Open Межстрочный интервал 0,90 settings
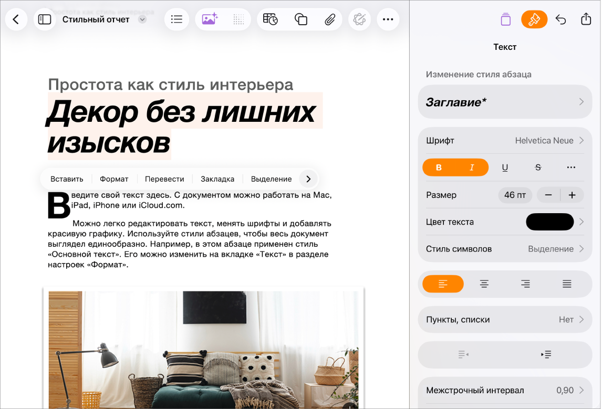Image resolution: width=602 pixels, height=409 pixels. coord(505,390)
